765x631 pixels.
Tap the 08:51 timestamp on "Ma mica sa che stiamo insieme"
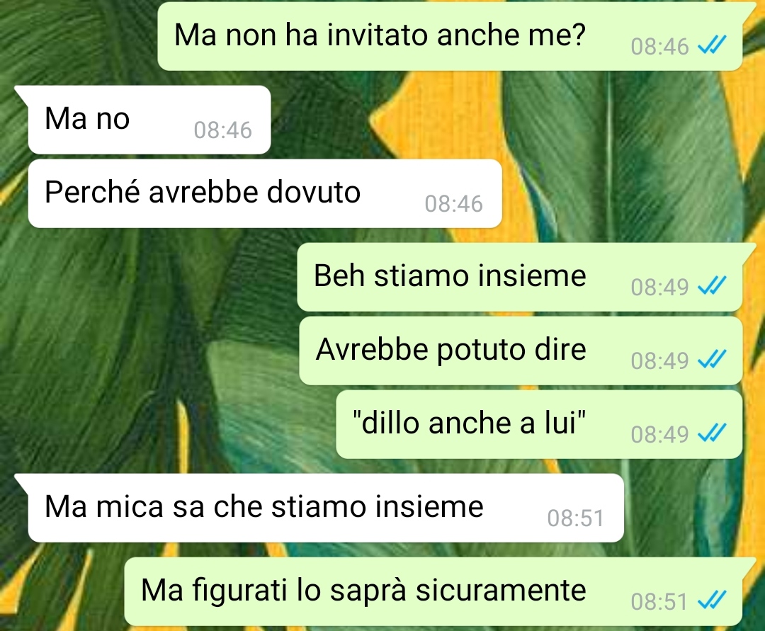(576, 519)
